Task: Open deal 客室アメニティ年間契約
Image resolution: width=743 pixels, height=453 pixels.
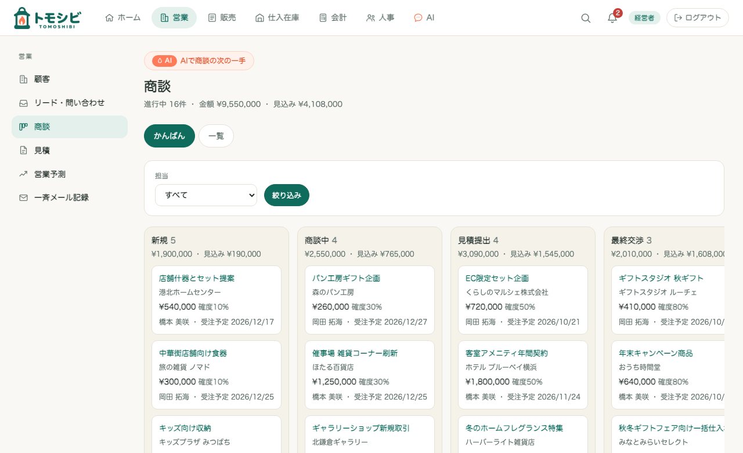Action: tap(507, 353)
